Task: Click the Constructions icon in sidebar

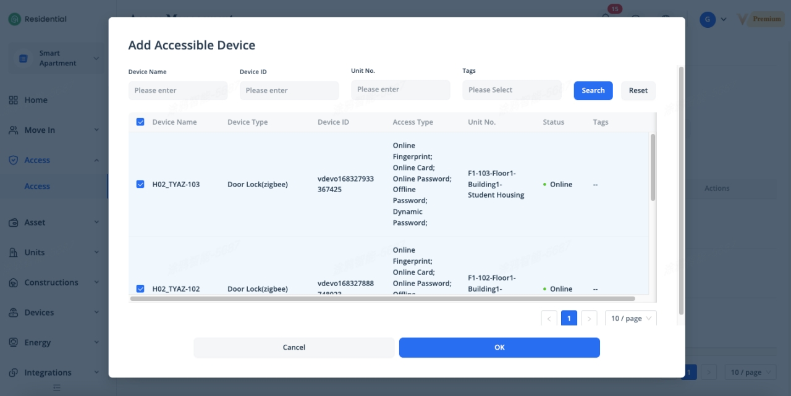Action: coord(13,283)
